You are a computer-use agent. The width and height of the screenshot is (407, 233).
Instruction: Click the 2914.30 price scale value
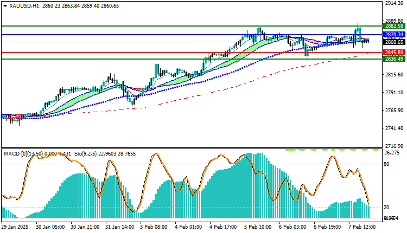coord(395,3)
